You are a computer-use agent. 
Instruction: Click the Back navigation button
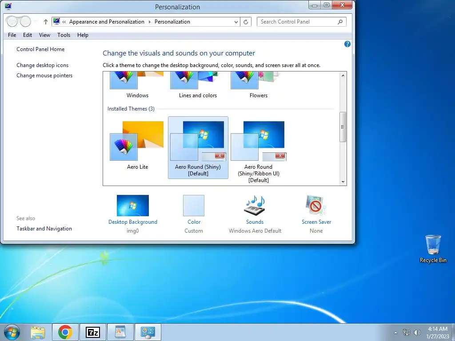tap(12, 21)
